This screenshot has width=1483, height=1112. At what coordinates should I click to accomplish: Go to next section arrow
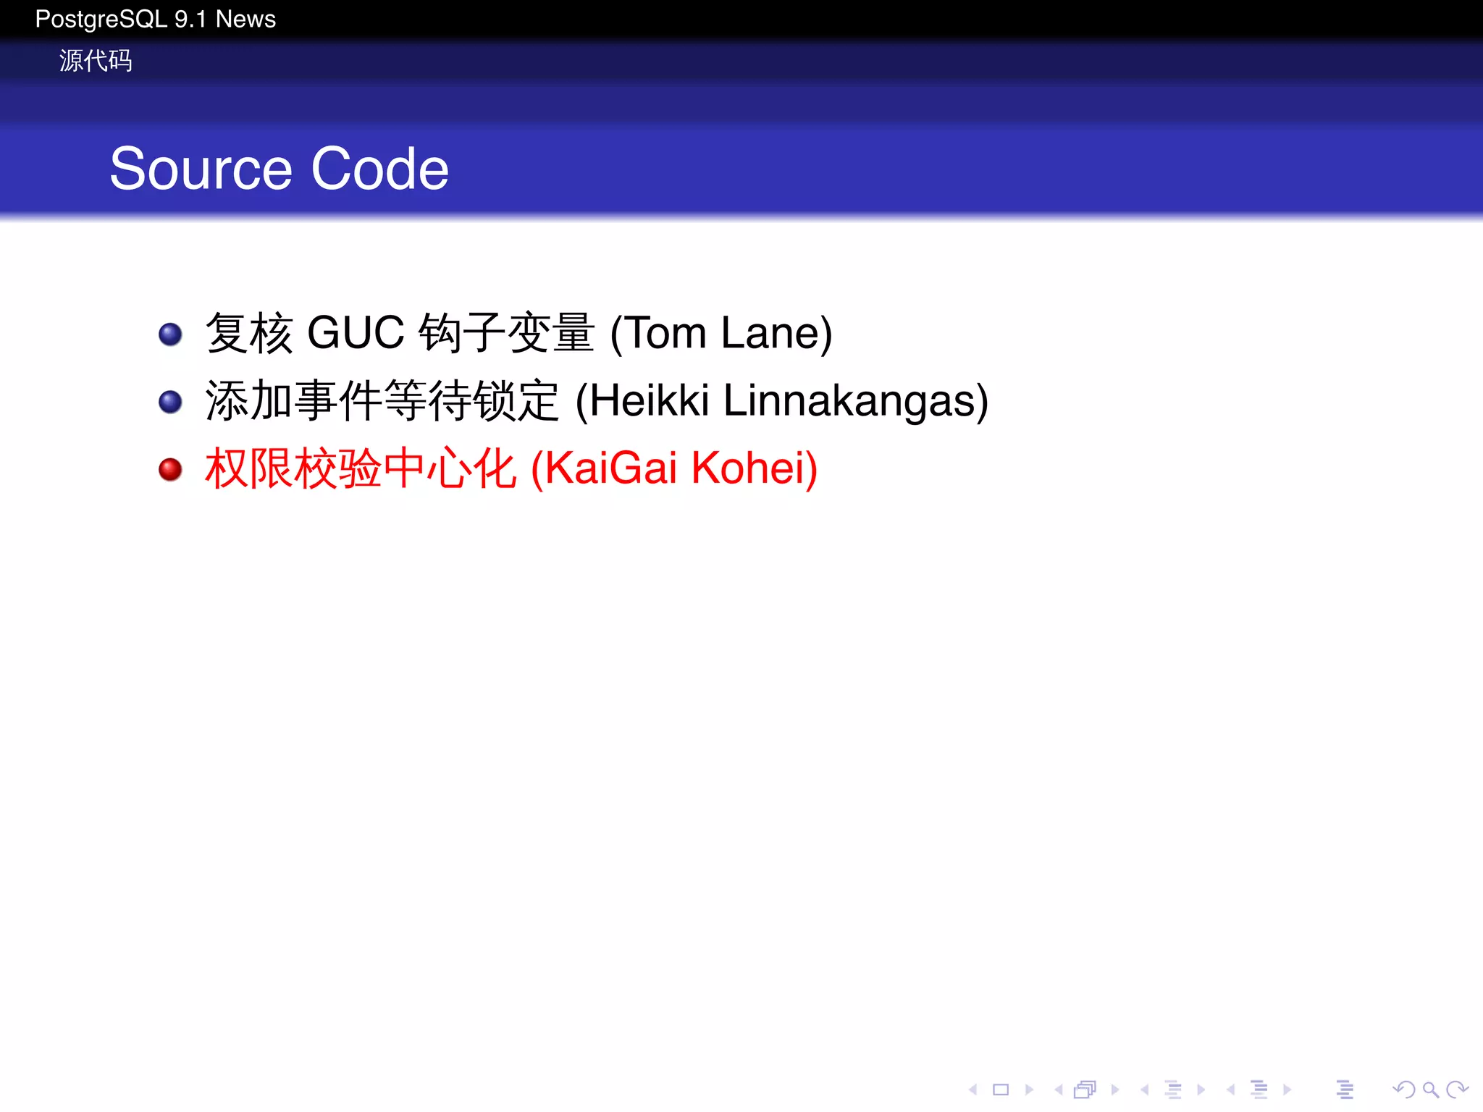(x=1287, y=1090)
